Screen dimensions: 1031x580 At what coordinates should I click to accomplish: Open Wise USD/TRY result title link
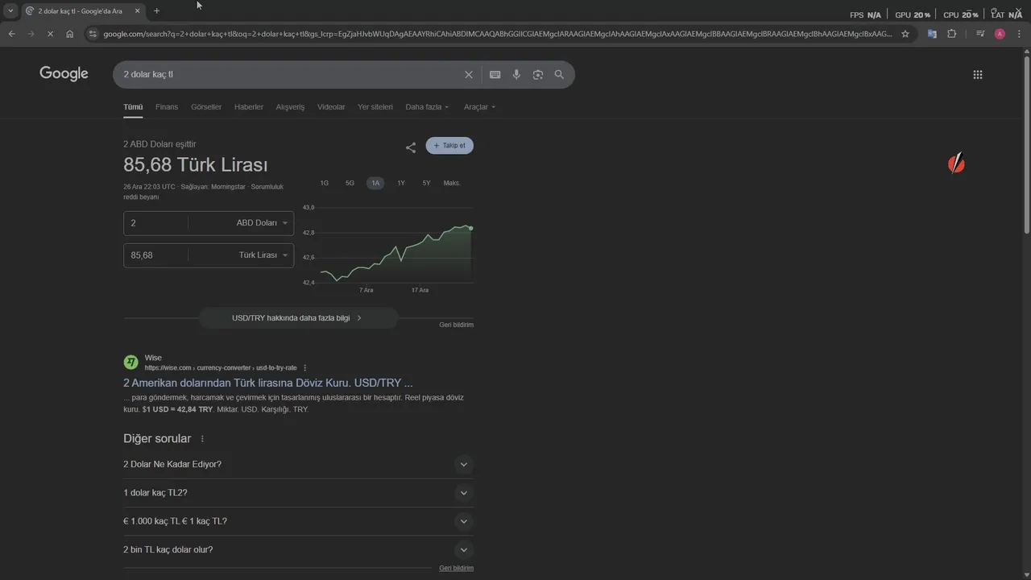point(268,383)
